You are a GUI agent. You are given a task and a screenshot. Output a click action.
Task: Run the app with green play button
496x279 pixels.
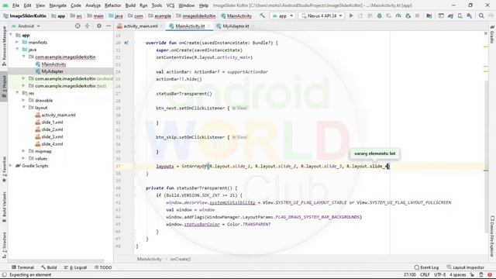pyautogui.click(x=351, y=15)
